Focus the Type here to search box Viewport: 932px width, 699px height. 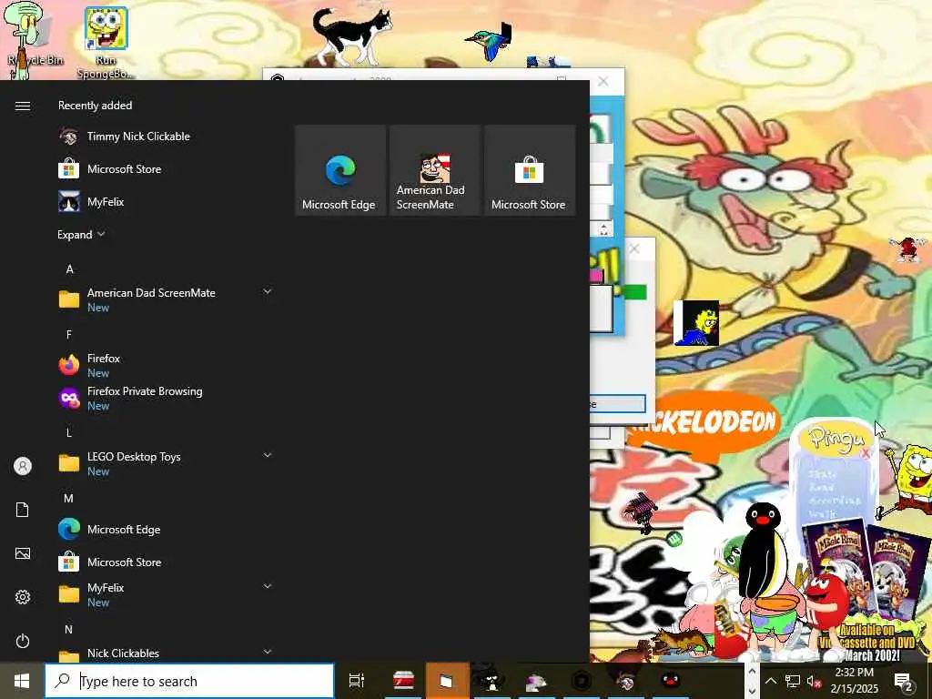(189, 681)
